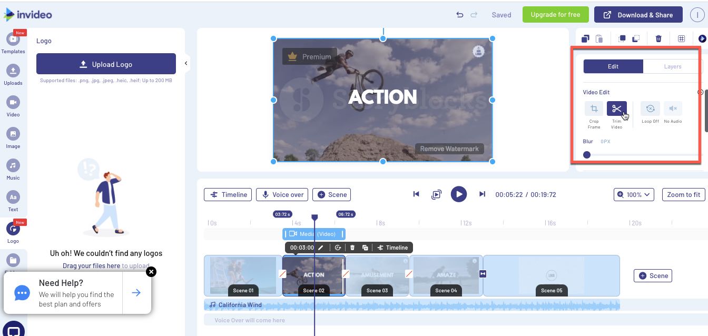Image resolution: width=708 pixels, height=336 pixels.
Task: Select the Media (Video) timeline clip
Action: pyautogui.click(x=314, y=234)
